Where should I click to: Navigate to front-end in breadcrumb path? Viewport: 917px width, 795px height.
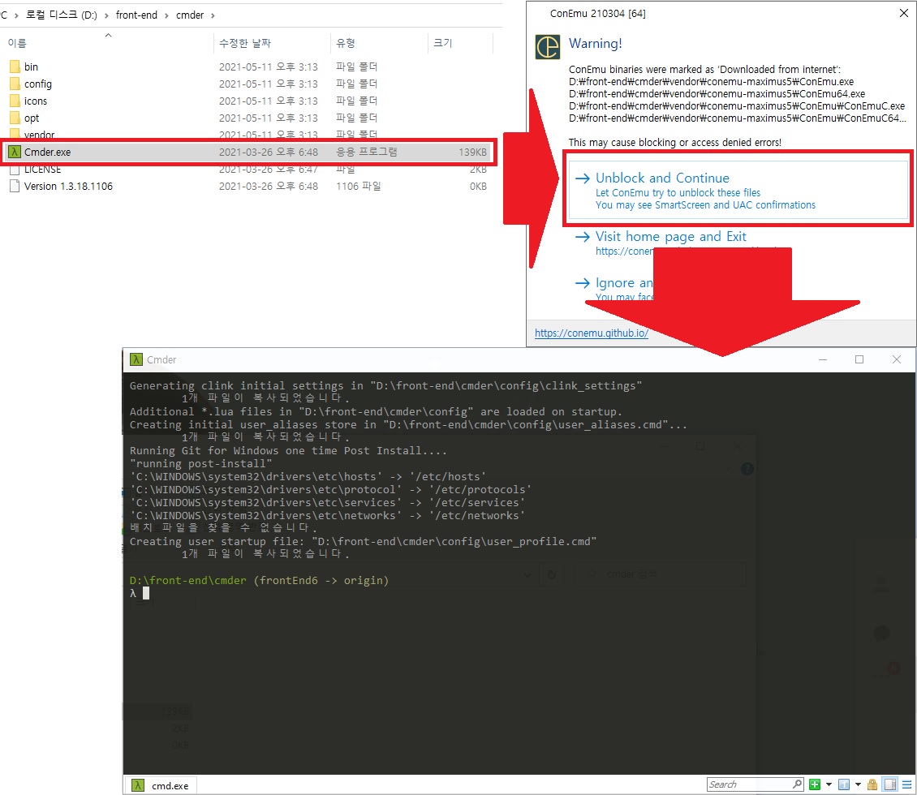(136, 15)
